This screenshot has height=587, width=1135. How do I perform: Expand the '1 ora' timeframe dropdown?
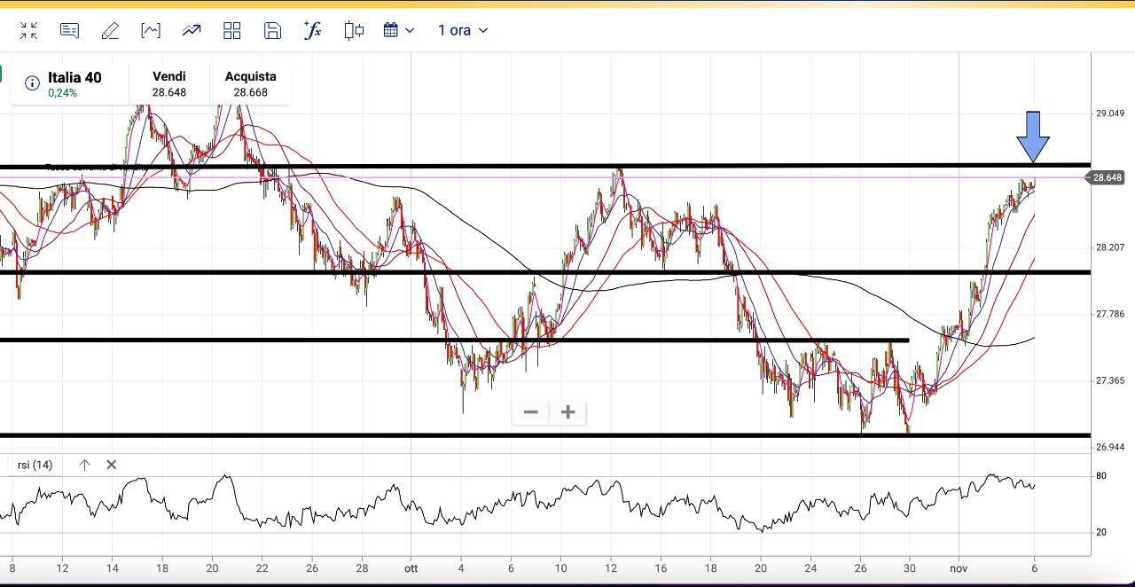(x=463, y=31)
